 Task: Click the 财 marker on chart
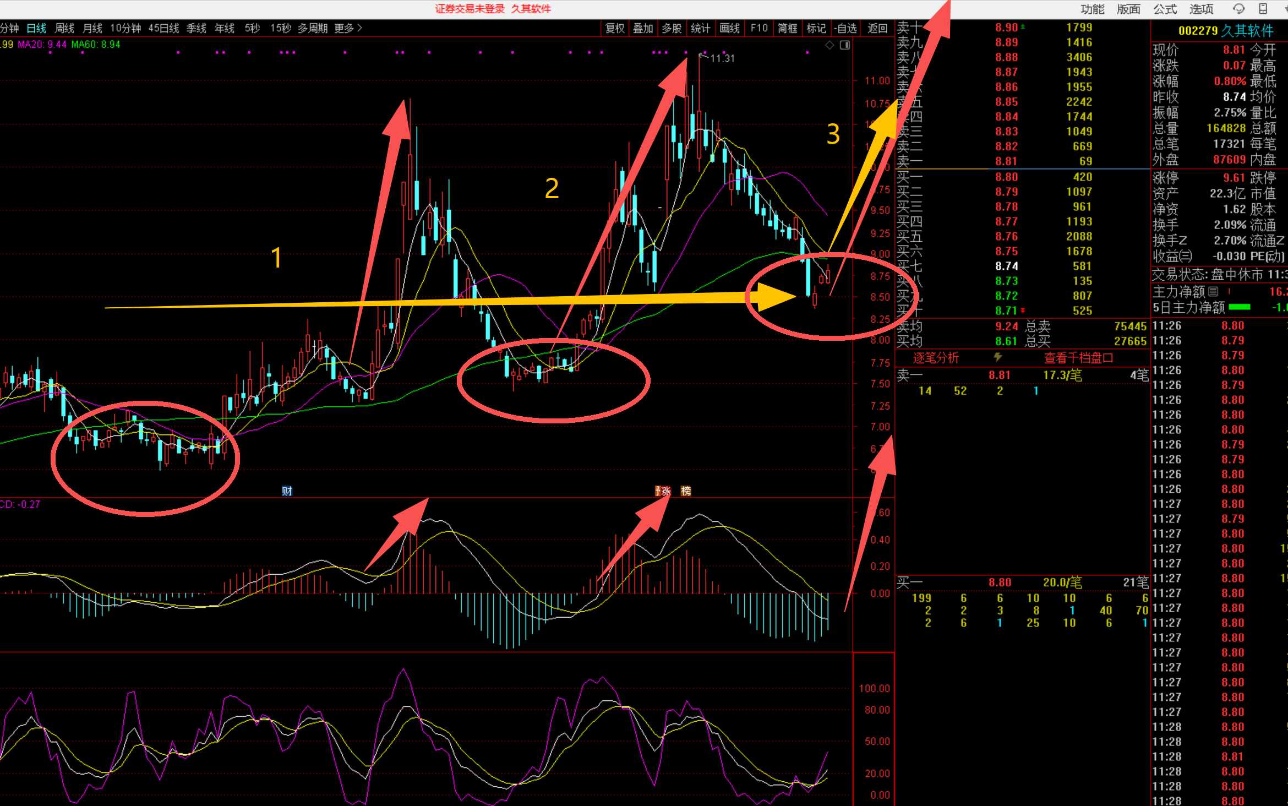pos(287,491)
